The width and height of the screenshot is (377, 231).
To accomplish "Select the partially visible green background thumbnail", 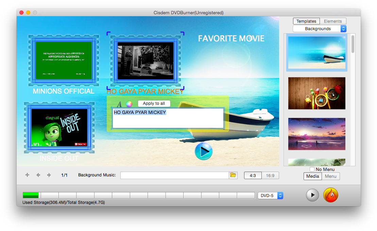I will (316, 162).
